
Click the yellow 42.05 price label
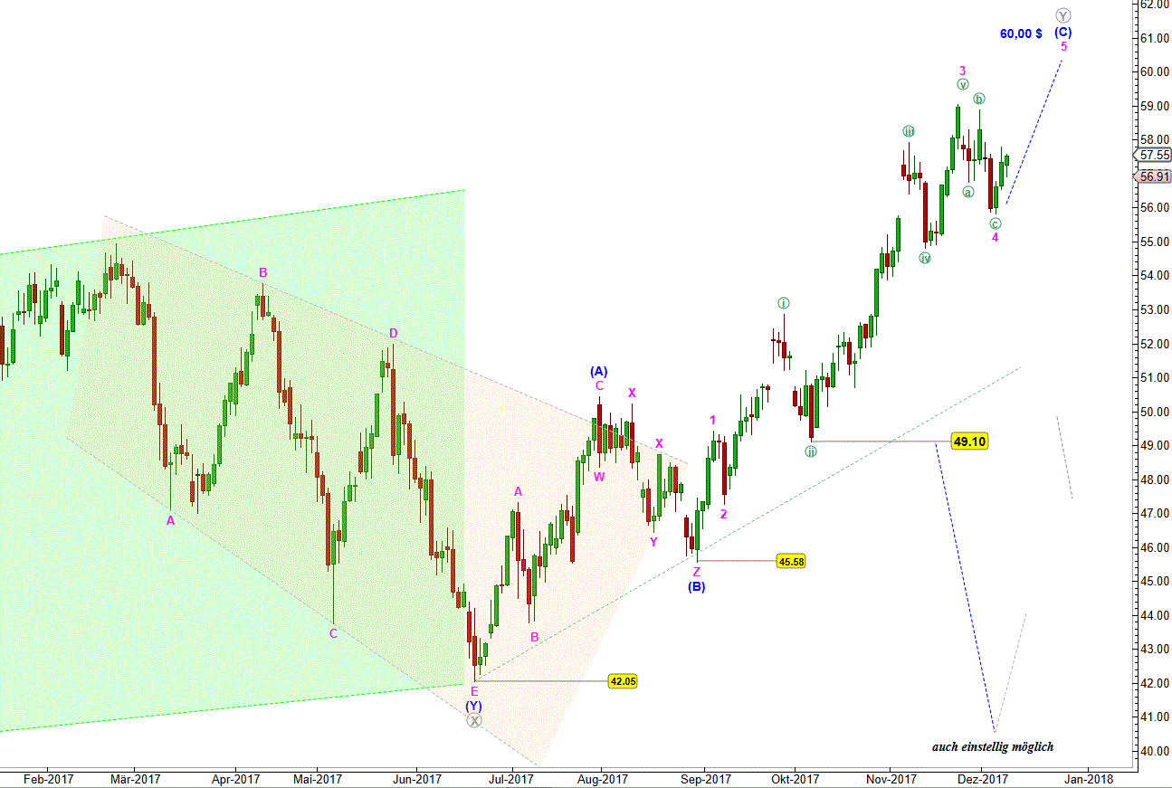point(623,681)
